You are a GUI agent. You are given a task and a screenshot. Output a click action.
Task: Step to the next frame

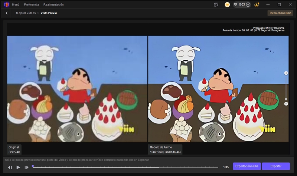tap(26, 167)
